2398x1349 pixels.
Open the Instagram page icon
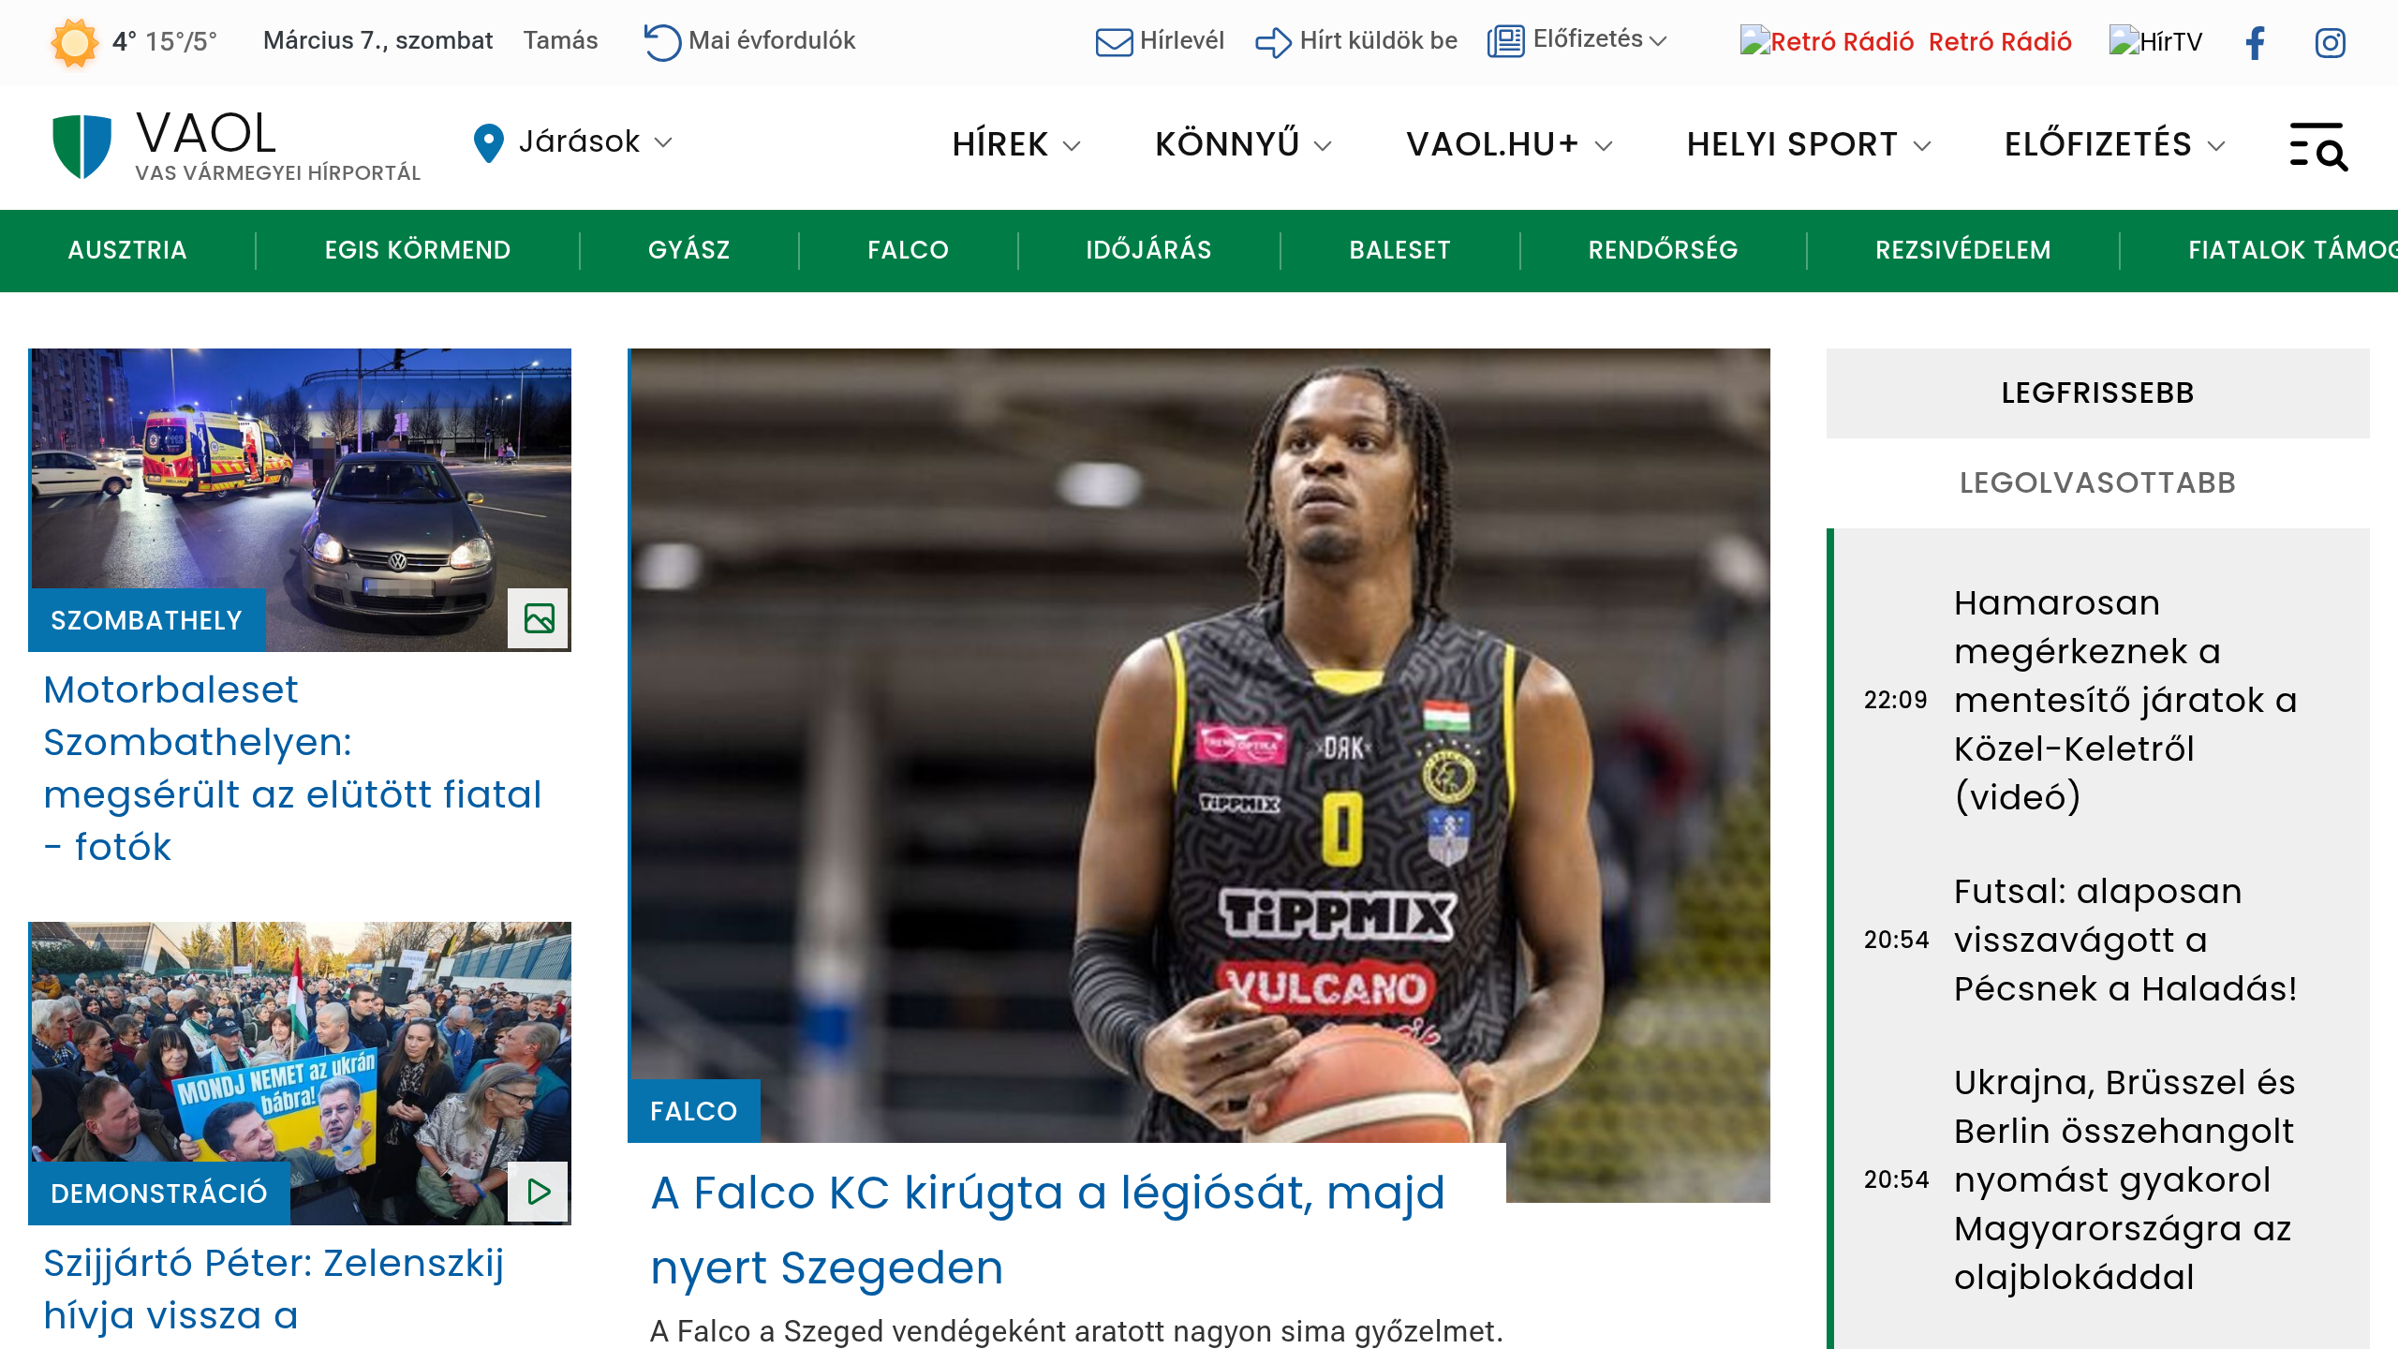(2330, 42)
